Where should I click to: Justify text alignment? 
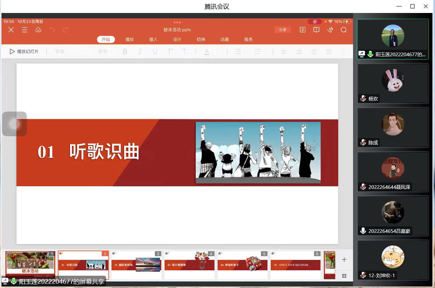tap(329, 52)
